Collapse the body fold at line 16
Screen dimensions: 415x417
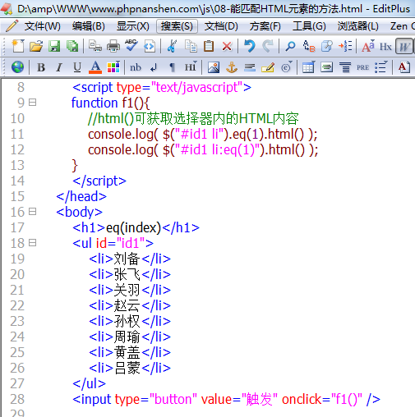33,212
